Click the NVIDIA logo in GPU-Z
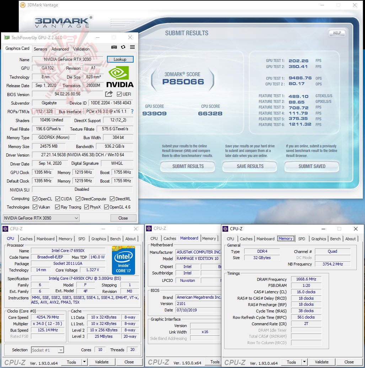Image resolution: width=365 pixels, height=368 pixels. click(x=120, y=77)
